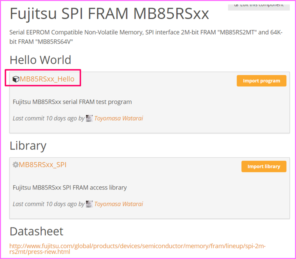Viewport: 296px width, 259px height.
Task: Open Toyomasa Watarai profile under Hello World
Action: (x=119, y=118)
